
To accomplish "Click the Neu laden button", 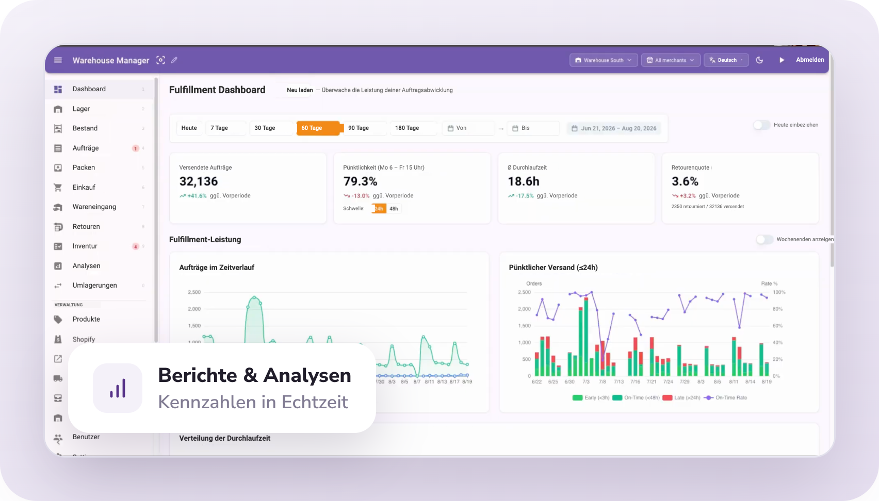I will point(300,90).
